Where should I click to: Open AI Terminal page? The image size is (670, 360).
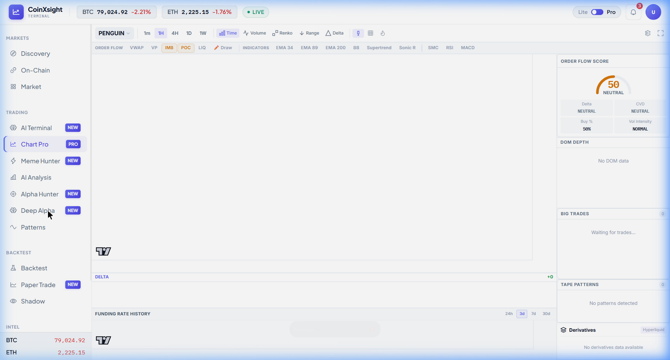point(45,128)
